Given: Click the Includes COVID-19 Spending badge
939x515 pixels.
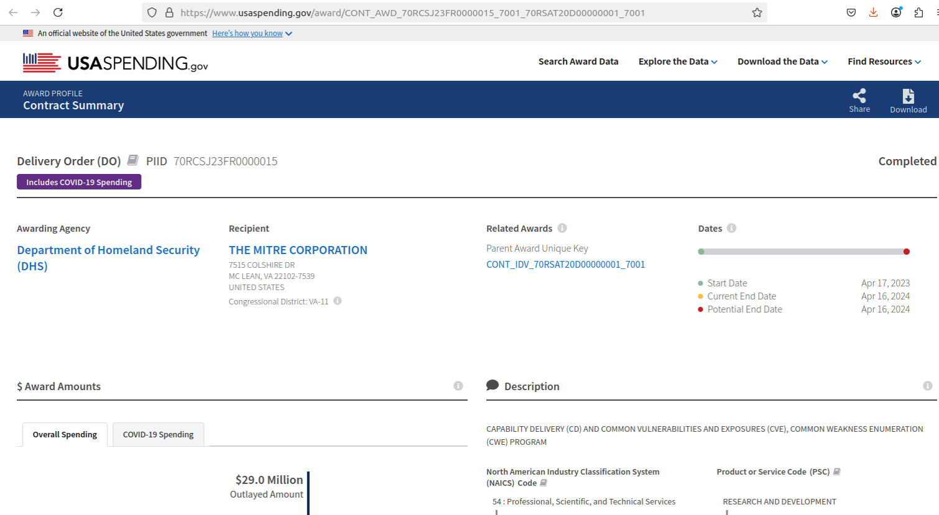Looking at the screenshot, I should tap(79, 182).
